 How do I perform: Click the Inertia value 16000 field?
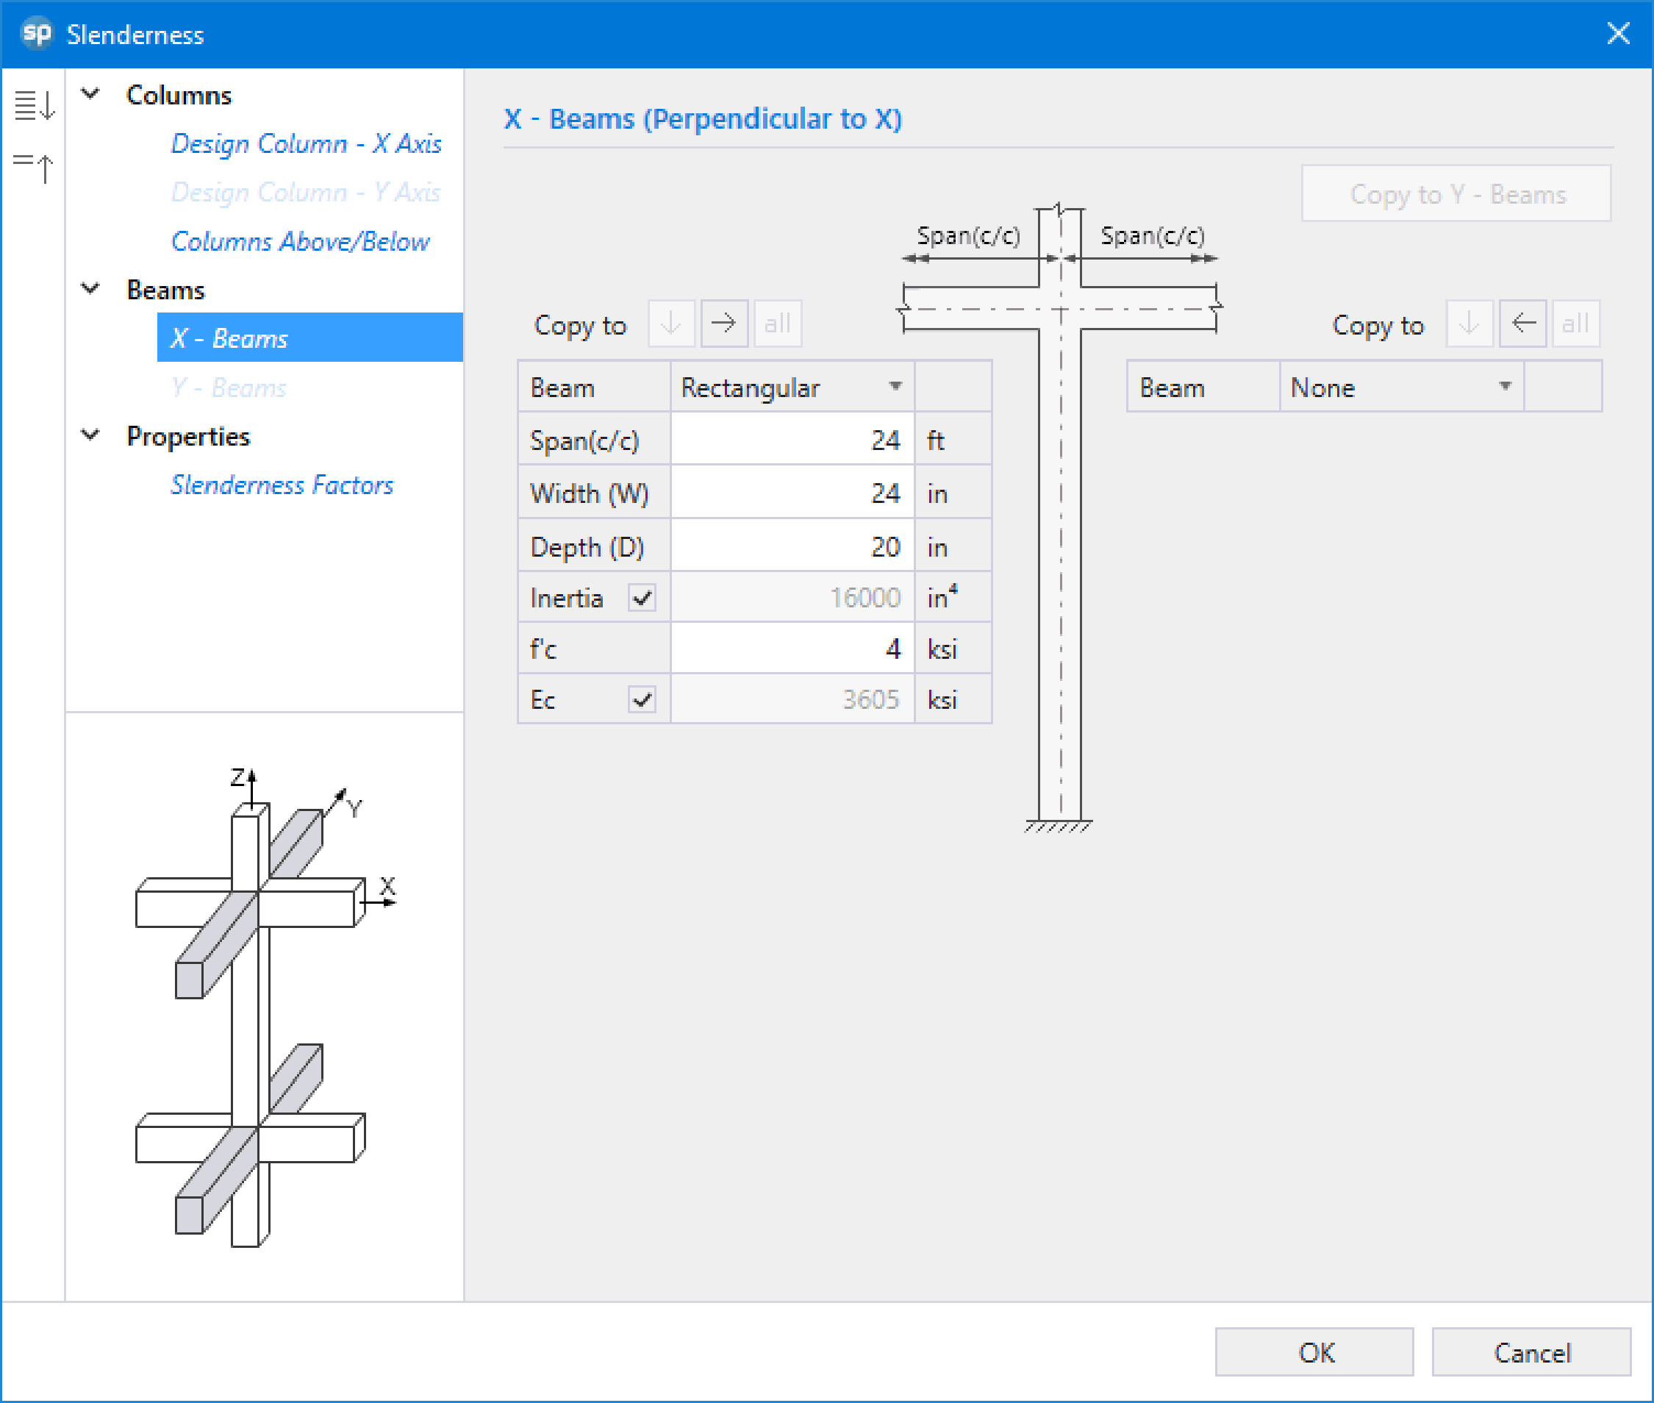point(792,597)
